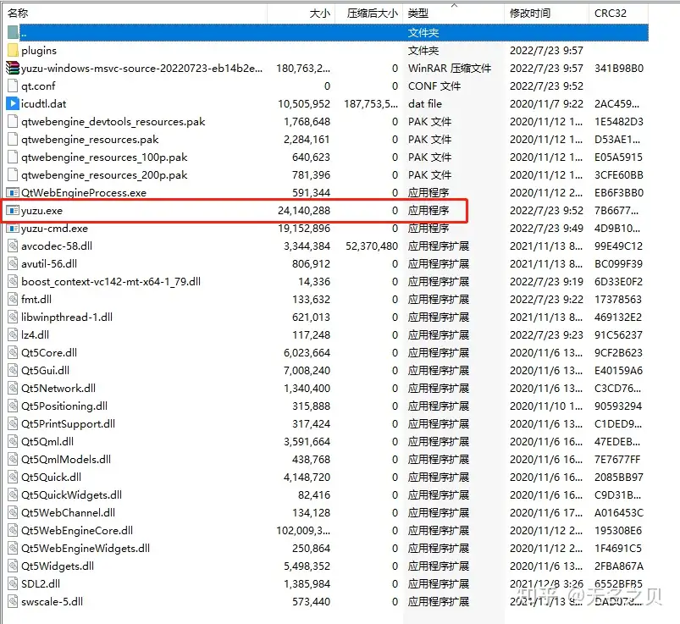This screenshot has width=680, height=624.
Task: Sort by the 类型 column header
Action: pyautogui.click(x=454, y=13)
